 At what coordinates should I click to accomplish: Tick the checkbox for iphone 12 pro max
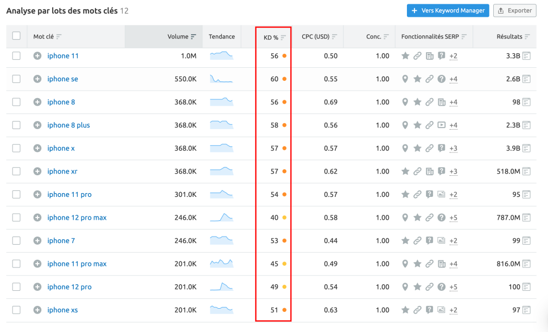pyautogui.click(x=16, y=218)
